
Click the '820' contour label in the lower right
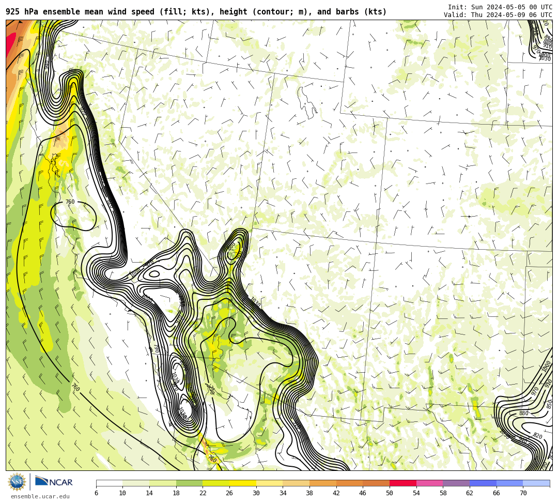point(537,436)
